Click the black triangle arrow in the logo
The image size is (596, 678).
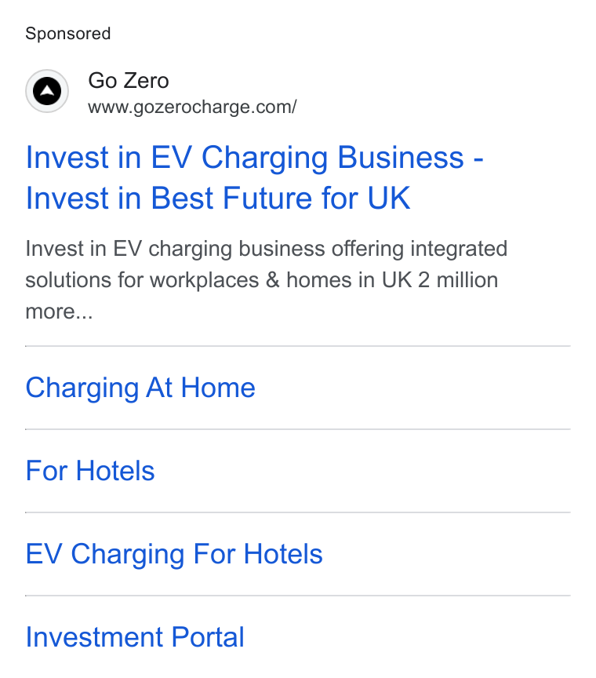click(47, 91)
